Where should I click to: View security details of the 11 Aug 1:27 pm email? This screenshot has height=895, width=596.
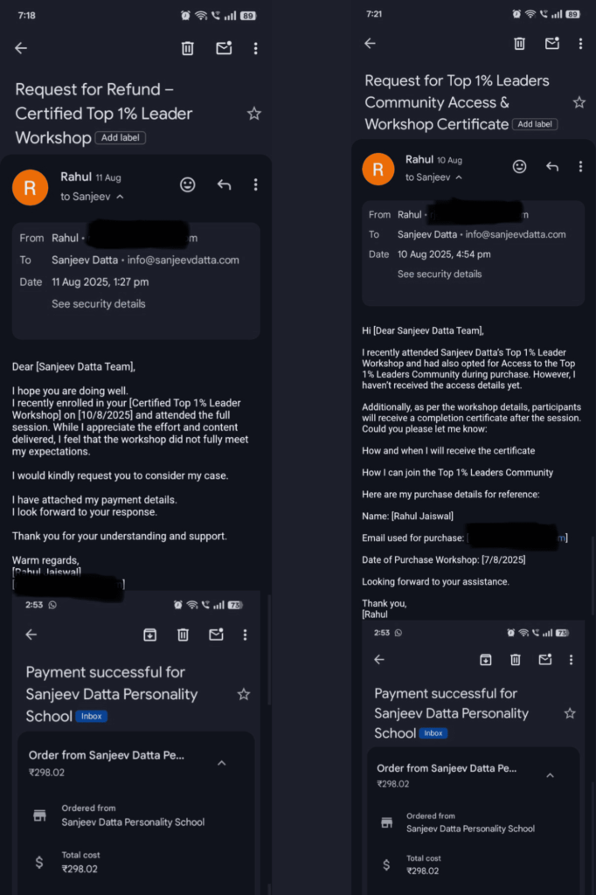click(99, 304)
